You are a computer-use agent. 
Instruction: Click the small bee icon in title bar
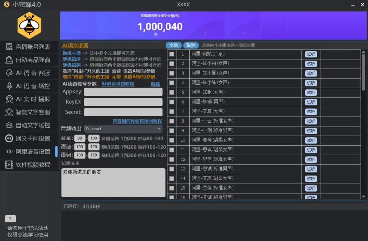pos(6,4)
